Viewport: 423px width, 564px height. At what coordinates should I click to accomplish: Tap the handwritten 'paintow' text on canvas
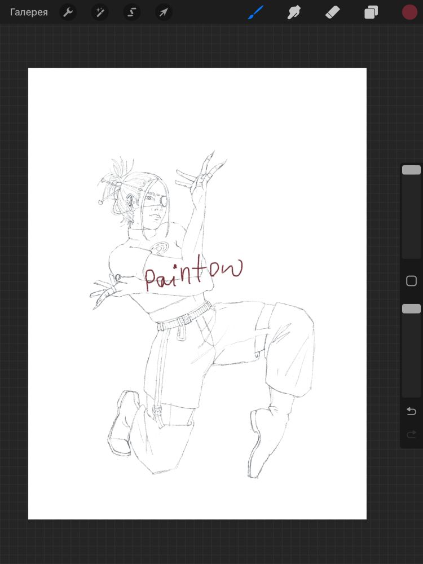pos(193,273)
